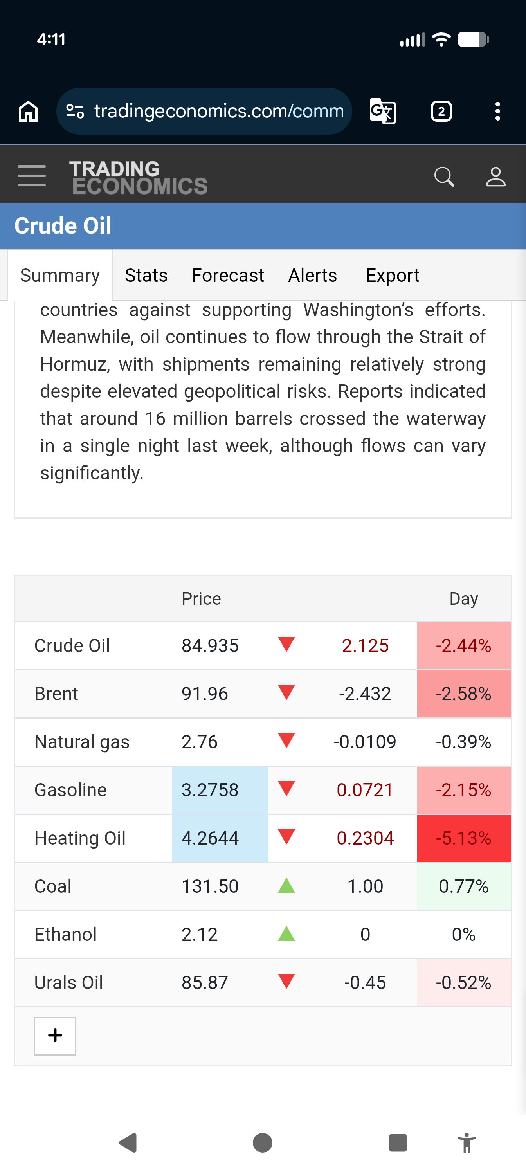Open the Alerts tab
Viewport: 526px width, 1171px height.
(313, 276)
